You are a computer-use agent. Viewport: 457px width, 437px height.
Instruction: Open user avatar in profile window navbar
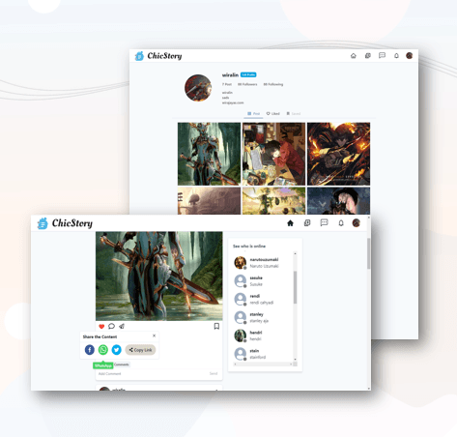pyautogui.click(x=410, y=56)
